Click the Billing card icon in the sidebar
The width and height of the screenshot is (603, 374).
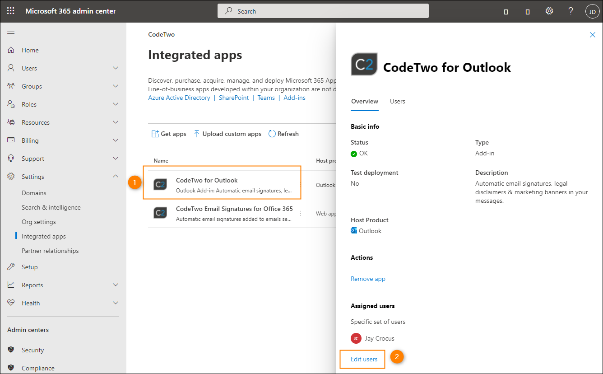[11, 140]
